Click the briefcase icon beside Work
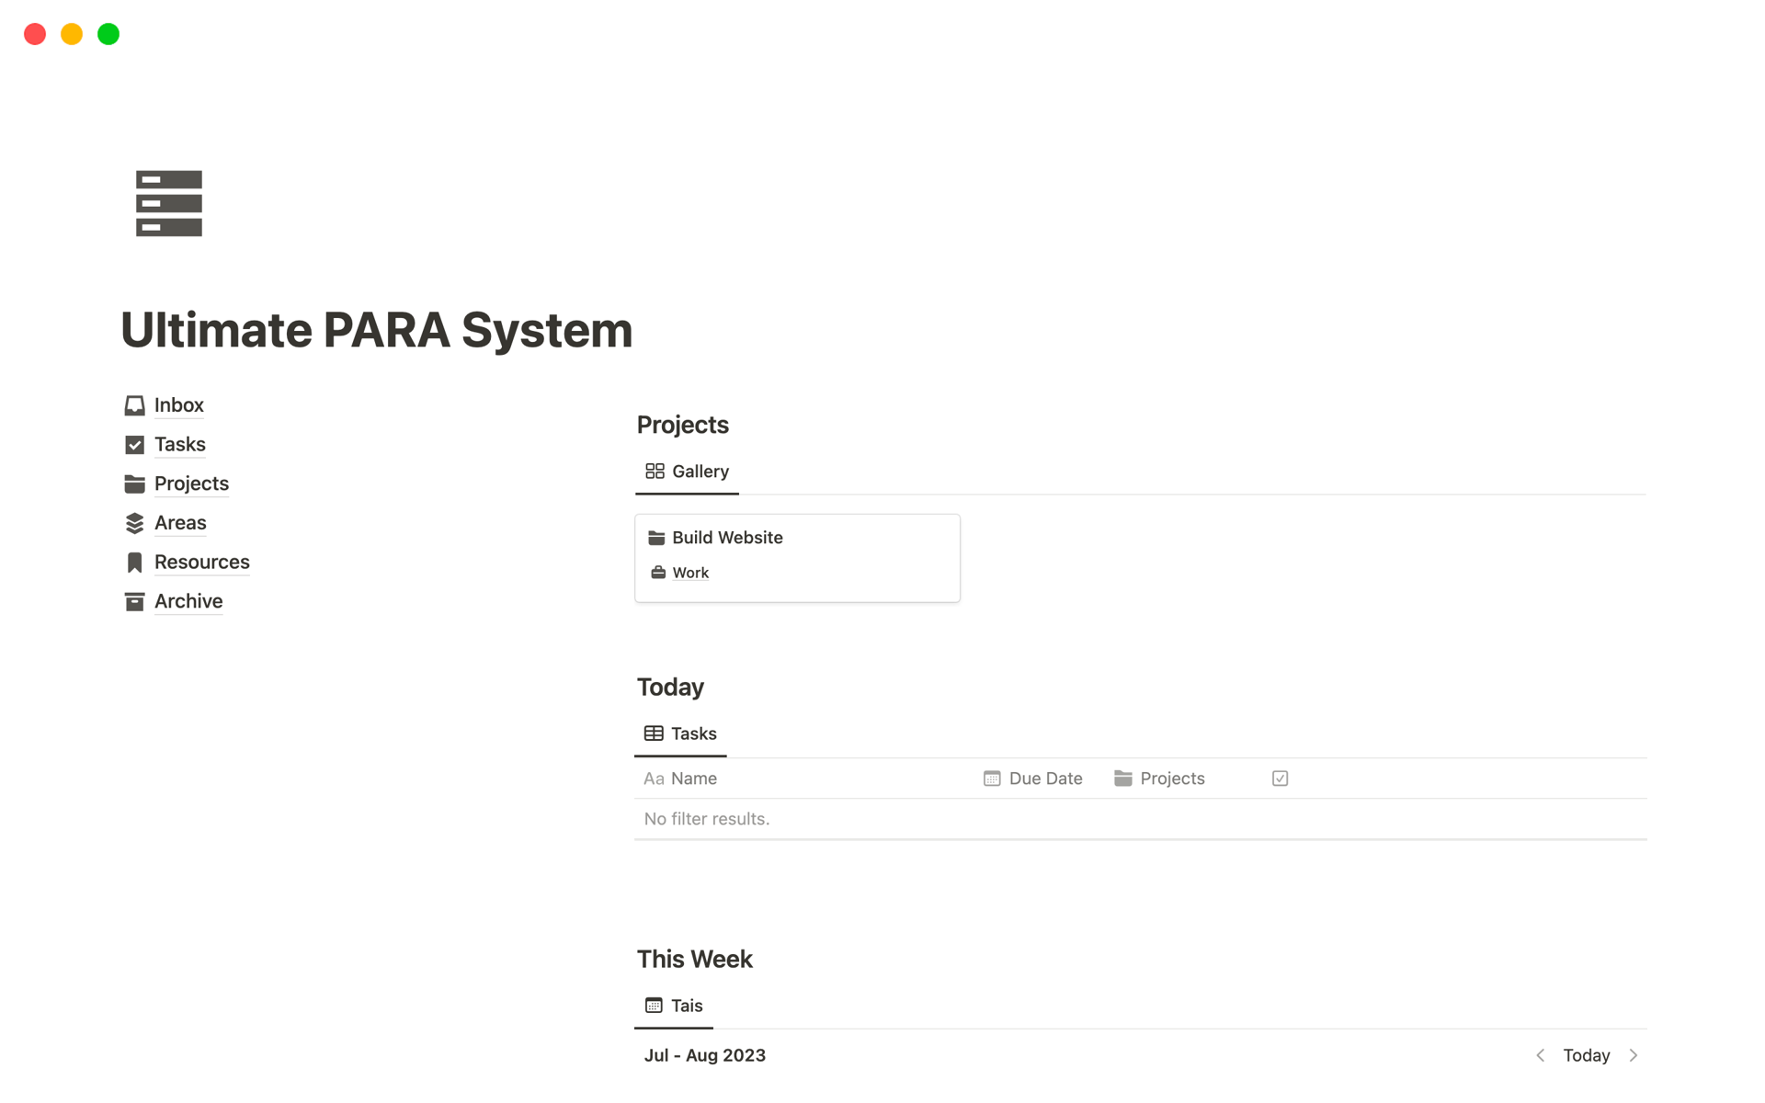Screen dimensions: 1765x1103 pyautogui.click(x=658, y=573)
